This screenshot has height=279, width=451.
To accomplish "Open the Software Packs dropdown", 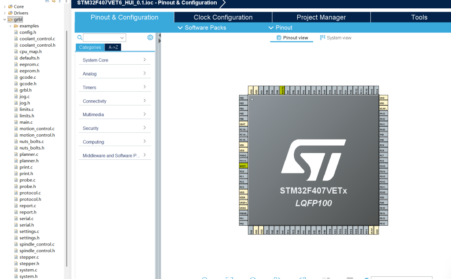I will coord(202,28).
